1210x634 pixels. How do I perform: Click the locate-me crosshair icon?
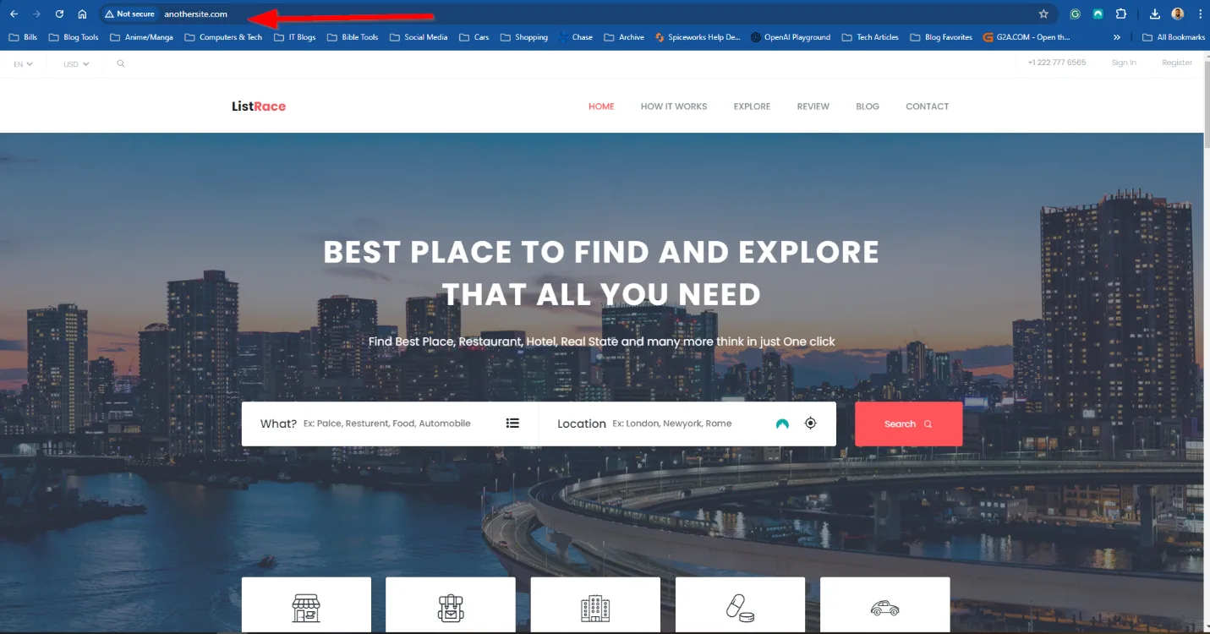pos(810,424)
